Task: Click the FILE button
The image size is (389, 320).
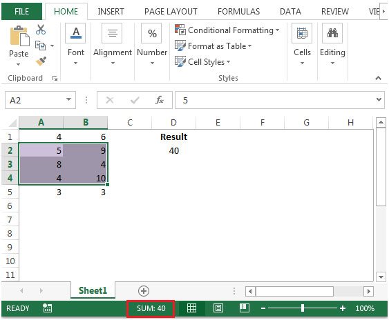Action: coord(22,12)
